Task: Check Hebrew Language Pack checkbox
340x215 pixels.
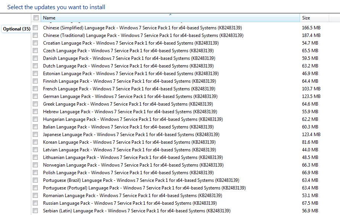Action: pos(35,112)
